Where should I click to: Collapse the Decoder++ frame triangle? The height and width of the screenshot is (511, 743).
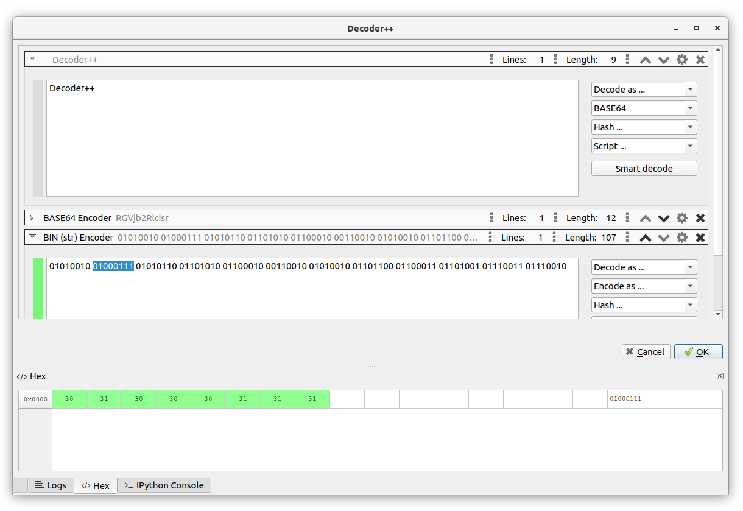click(33, 59)
